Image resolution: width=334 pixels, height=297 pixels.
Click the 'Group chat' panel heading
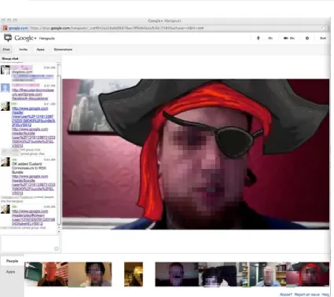(x=10, y=58)
